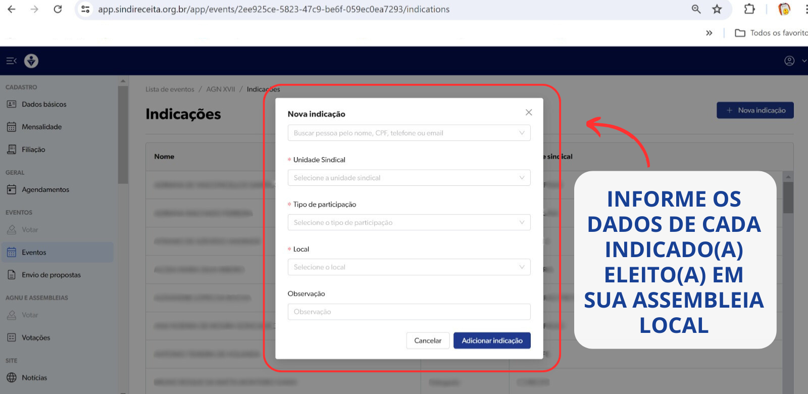Reload the page

(58, 9)
